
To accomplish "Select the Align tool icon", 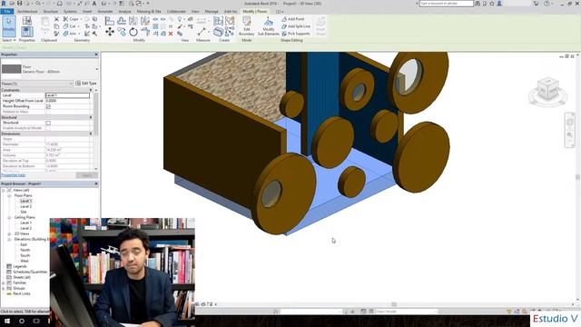I will (x=110, y=21).
